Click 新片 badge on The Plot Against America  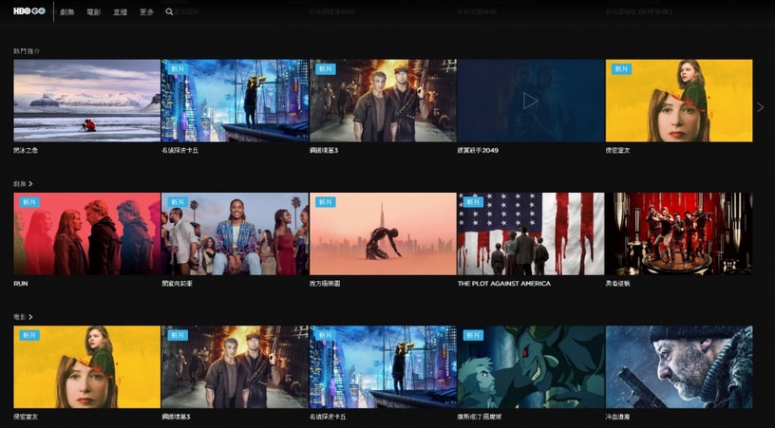[473, 202]
